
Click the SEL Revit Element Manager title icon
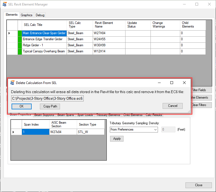[x=5, y=4]
